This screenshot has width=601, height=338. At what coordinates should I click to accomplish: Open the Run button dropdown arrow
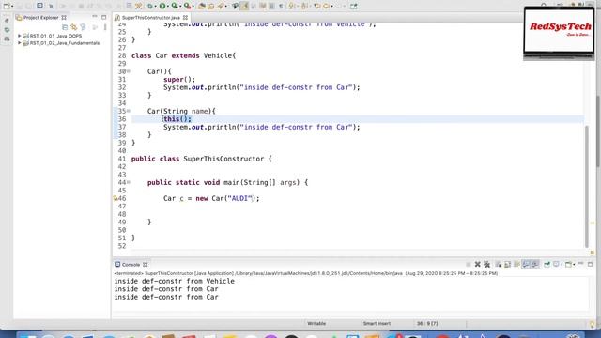(x=168, y=7)
